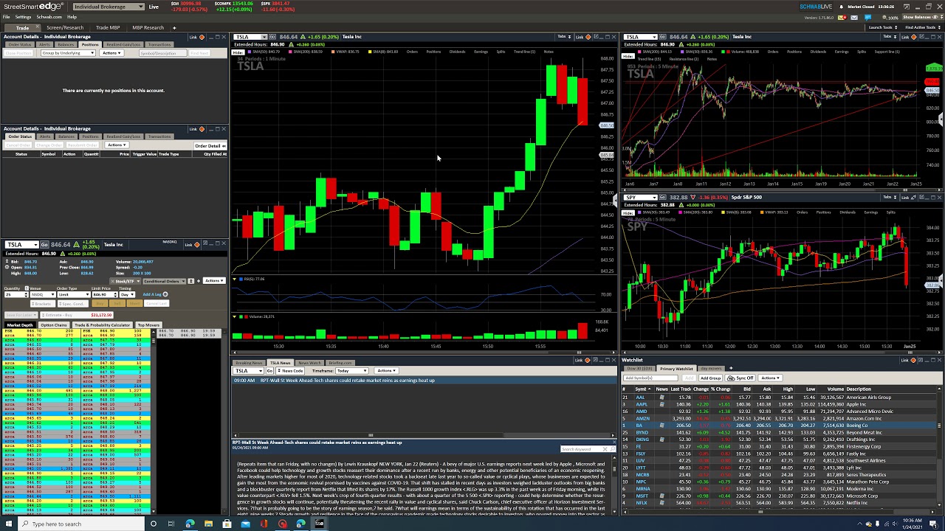The height and width of the screenshot is (531, 945).
Task: Click the pop-out icon in trade ticket
Action: point(205,243)
